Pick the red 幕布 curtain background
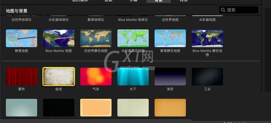This screenshot has height=123, width=271. coord(22,77)
